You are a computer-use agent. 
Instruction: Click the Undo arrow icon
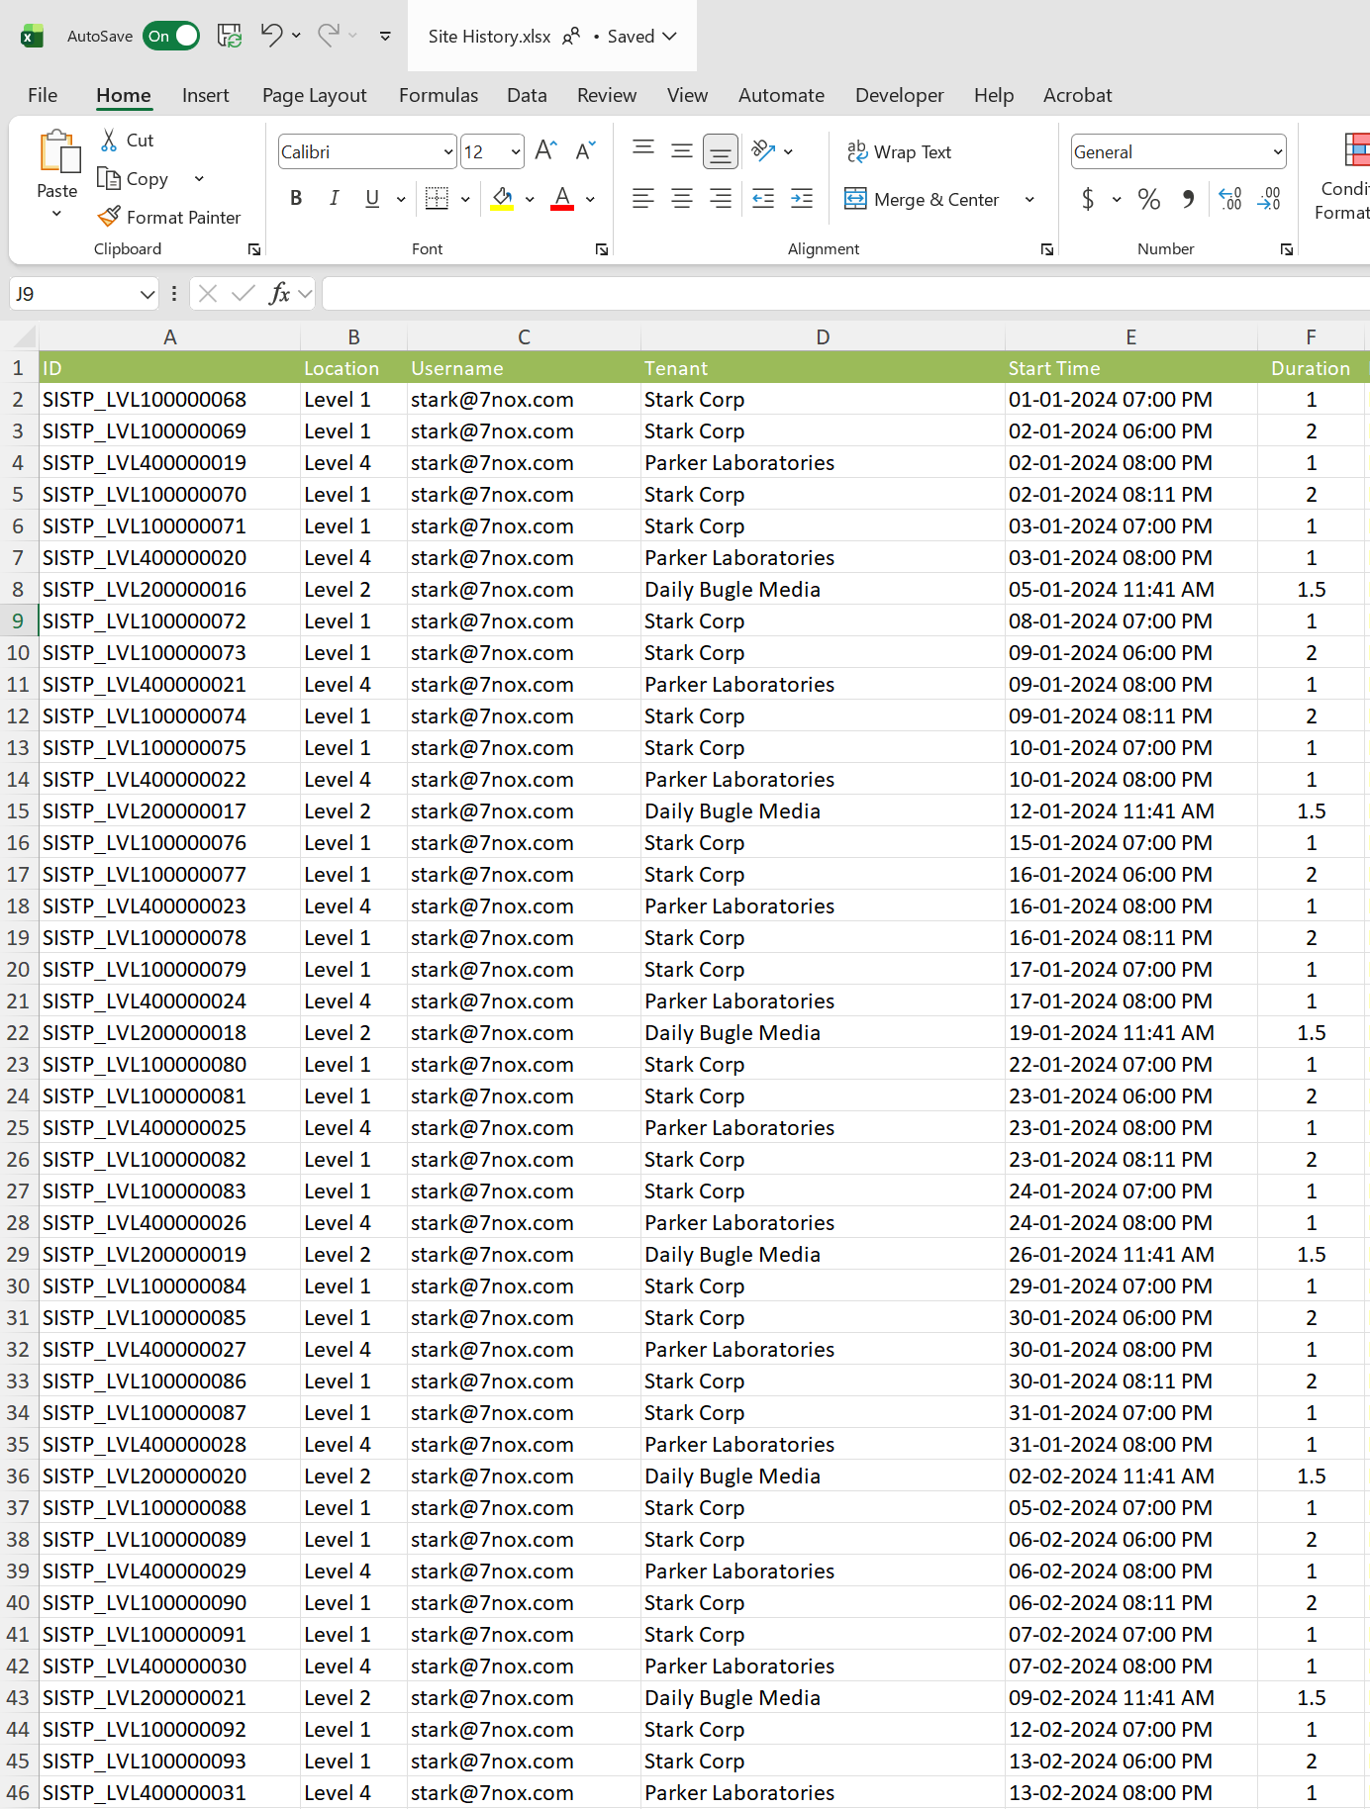271,36
